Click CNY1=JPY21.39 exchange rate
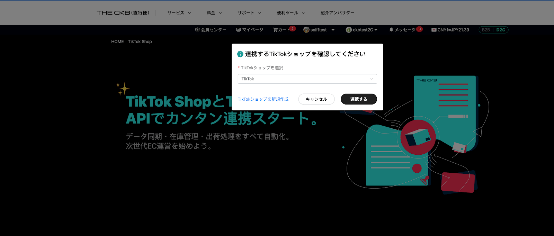Screen dimensions: 554x236 [453, 30]
